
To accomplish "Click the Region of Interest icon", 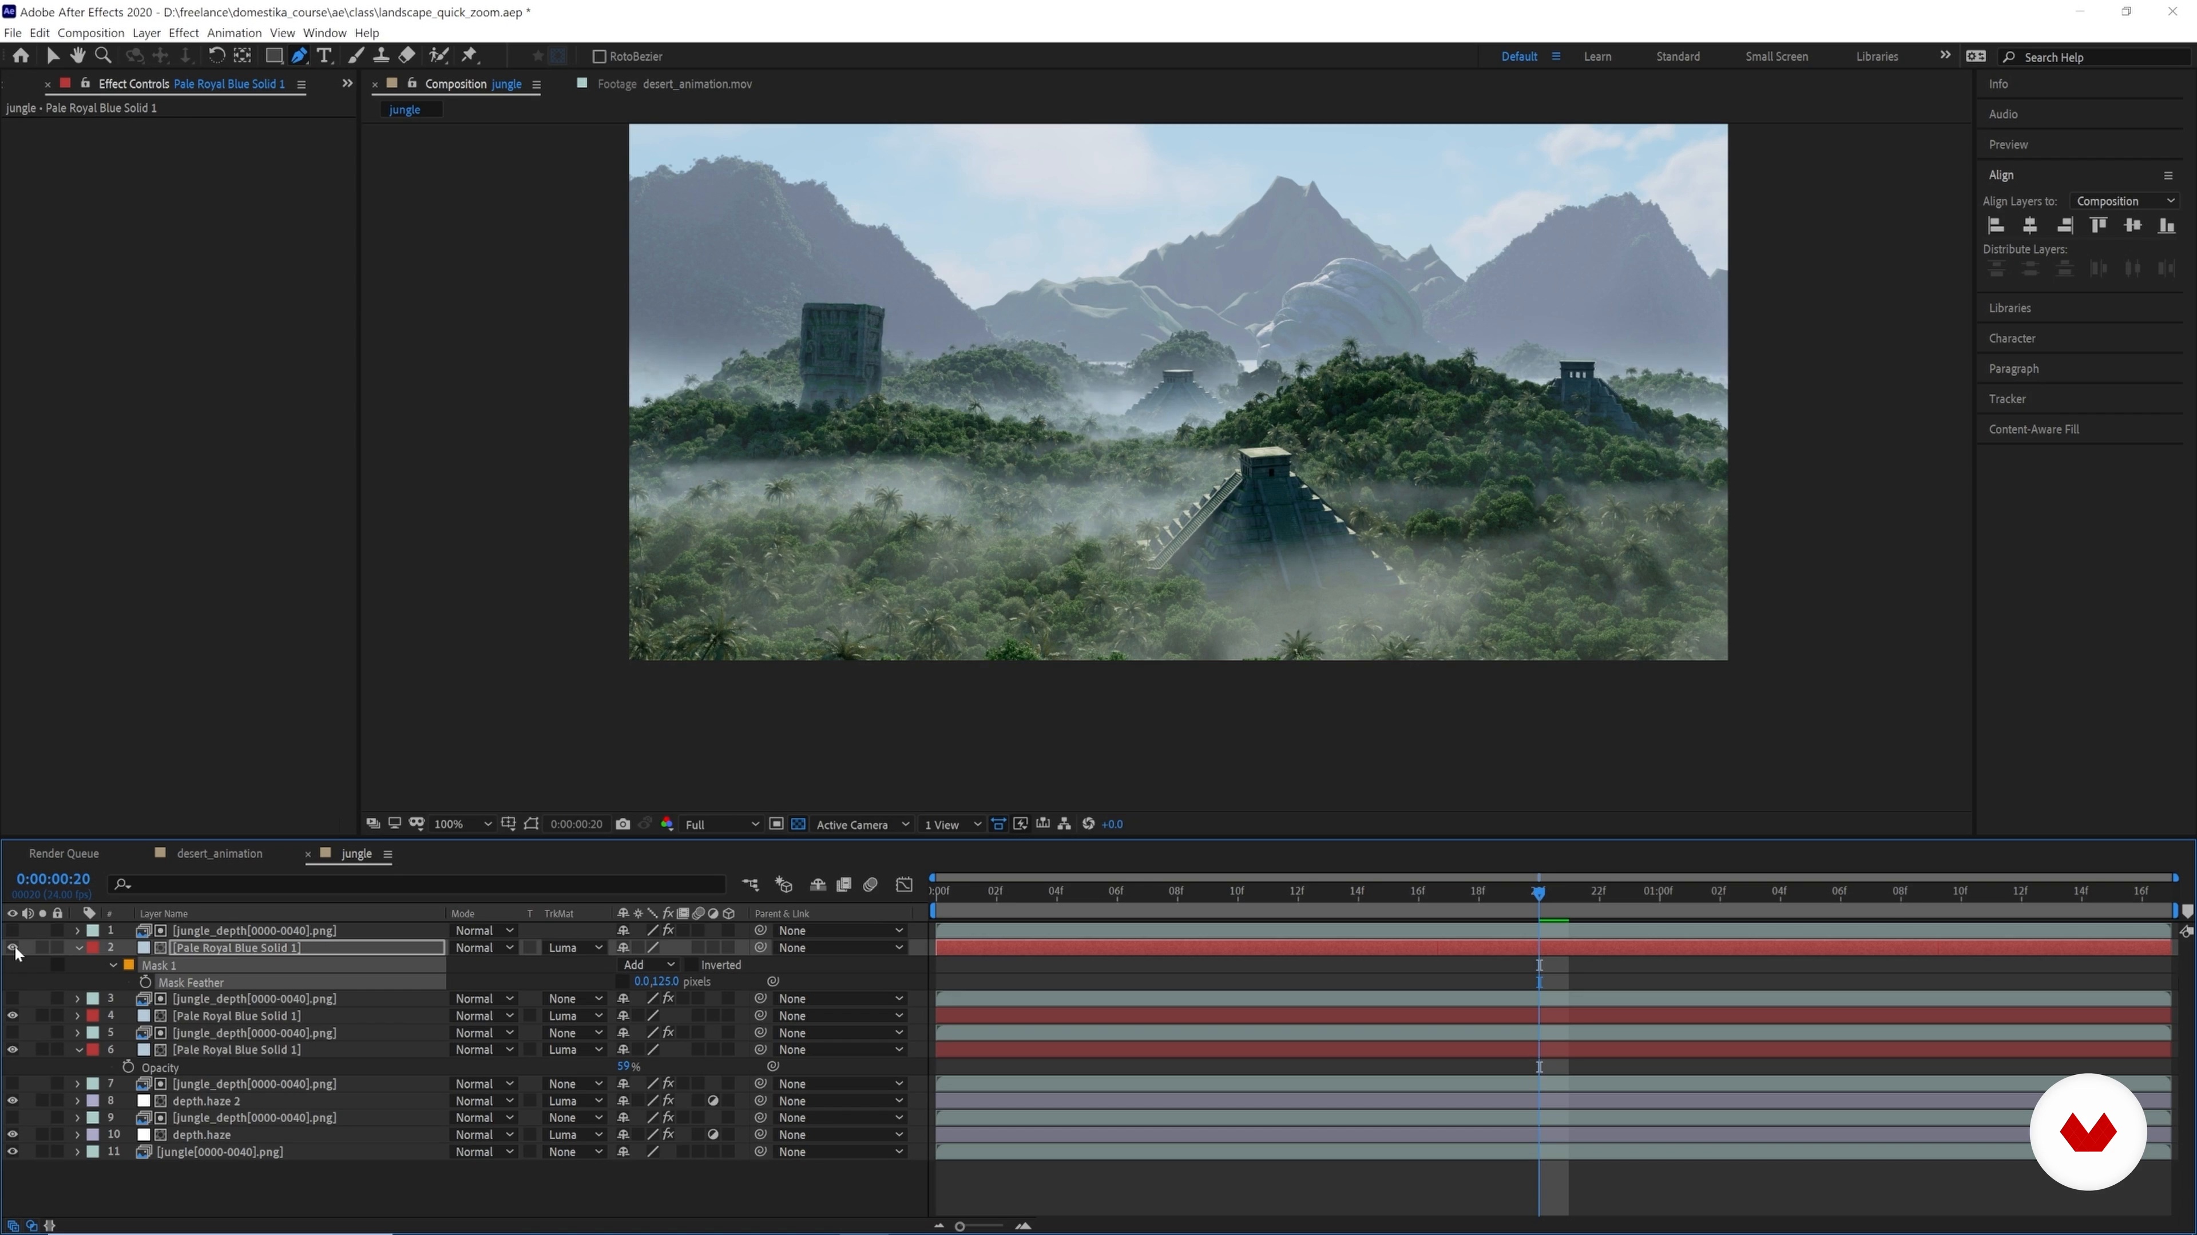I will click(776, 824).
